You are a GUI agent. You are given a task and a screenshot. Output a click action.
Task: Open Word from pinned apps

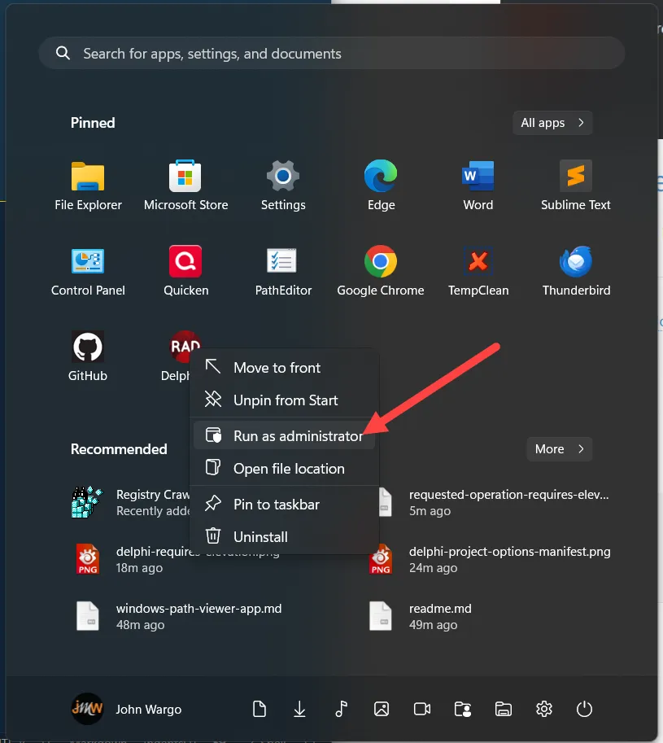pos(478,186)
